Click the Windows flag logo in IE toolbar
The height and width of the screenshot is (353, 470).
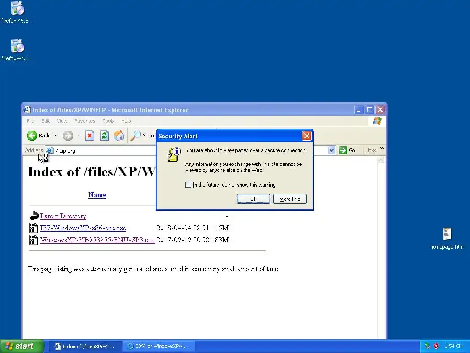[x=377, y=121]
